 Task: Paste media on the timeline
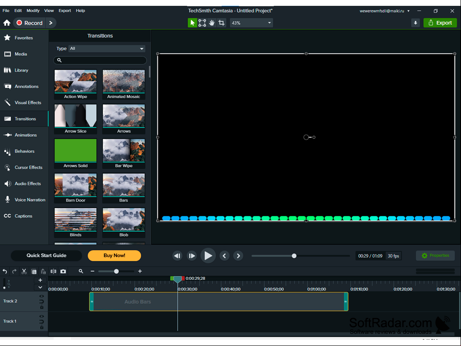pyautogui.click(x=43, y=271)
